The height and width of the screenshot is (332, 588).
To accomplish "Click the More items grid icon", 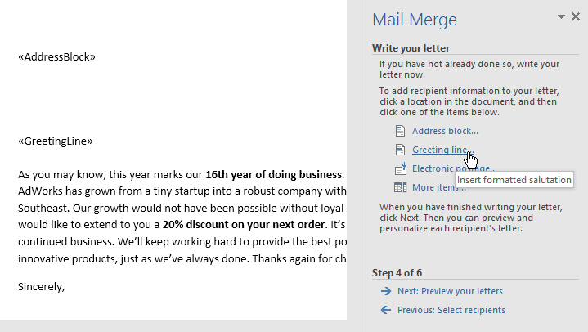I will coord(400,187).
